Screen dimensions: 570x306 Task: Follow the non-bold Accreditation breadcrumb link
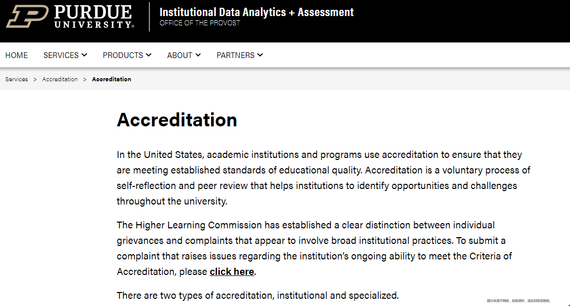60,79
